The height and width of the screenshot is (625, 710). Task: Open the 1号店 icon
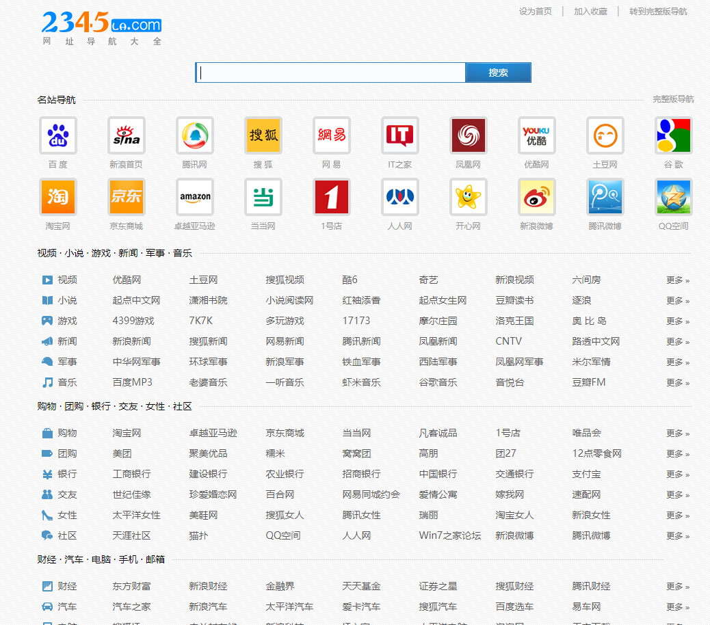[332, 197]
